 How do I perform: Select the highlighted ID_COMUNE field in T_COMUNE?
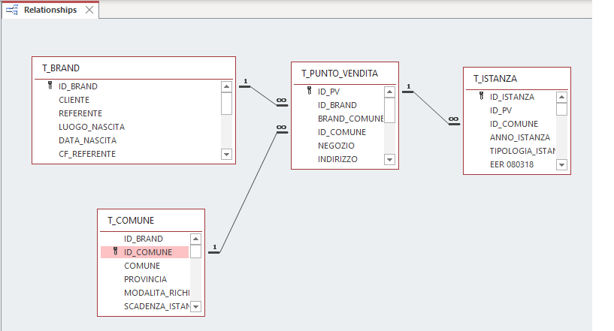(148, 252)
